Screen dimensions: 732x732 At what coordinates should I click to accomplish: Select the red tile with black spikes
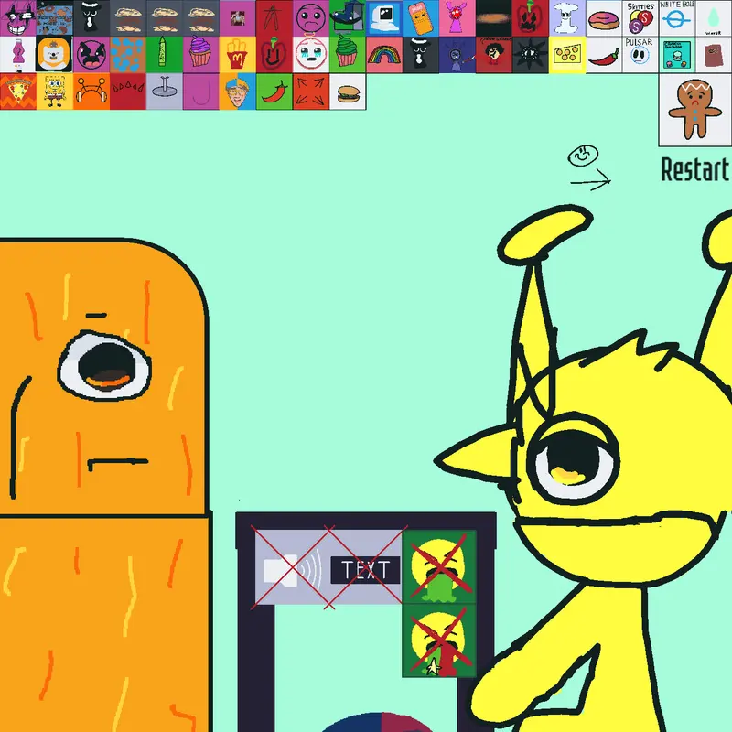128,91
